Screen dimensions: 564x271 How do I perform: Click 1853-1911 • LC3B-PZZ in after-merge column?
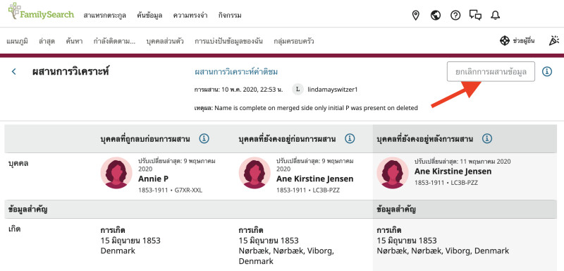(x=446, y=183)
